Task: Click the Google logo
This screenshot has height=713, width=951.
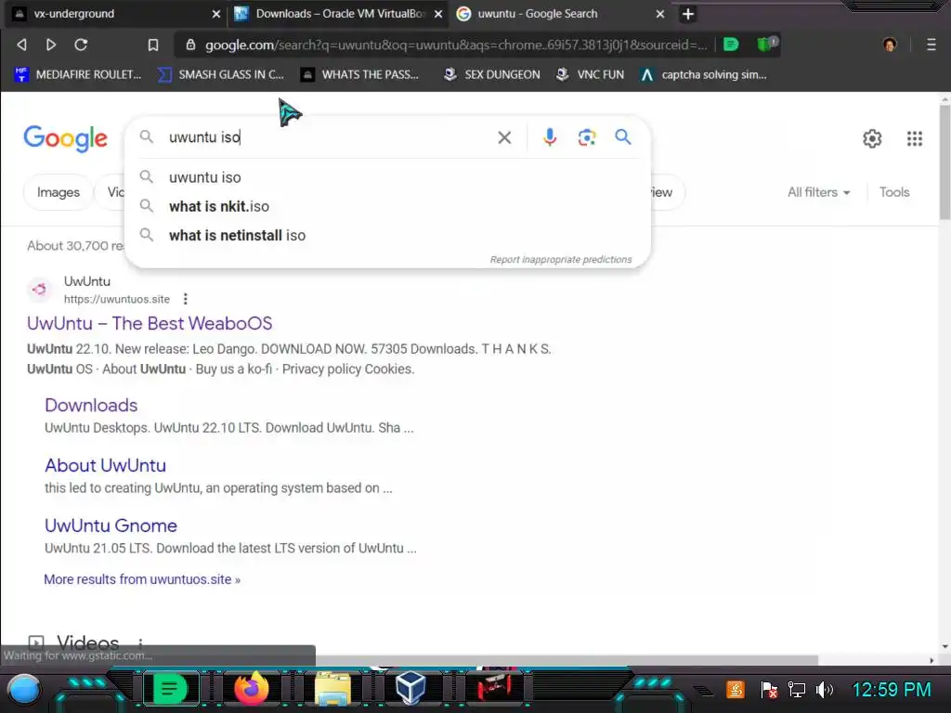Action: point(66,139)
